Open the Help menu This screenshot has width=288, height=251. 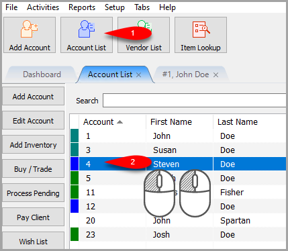click(x=167, y=7)
